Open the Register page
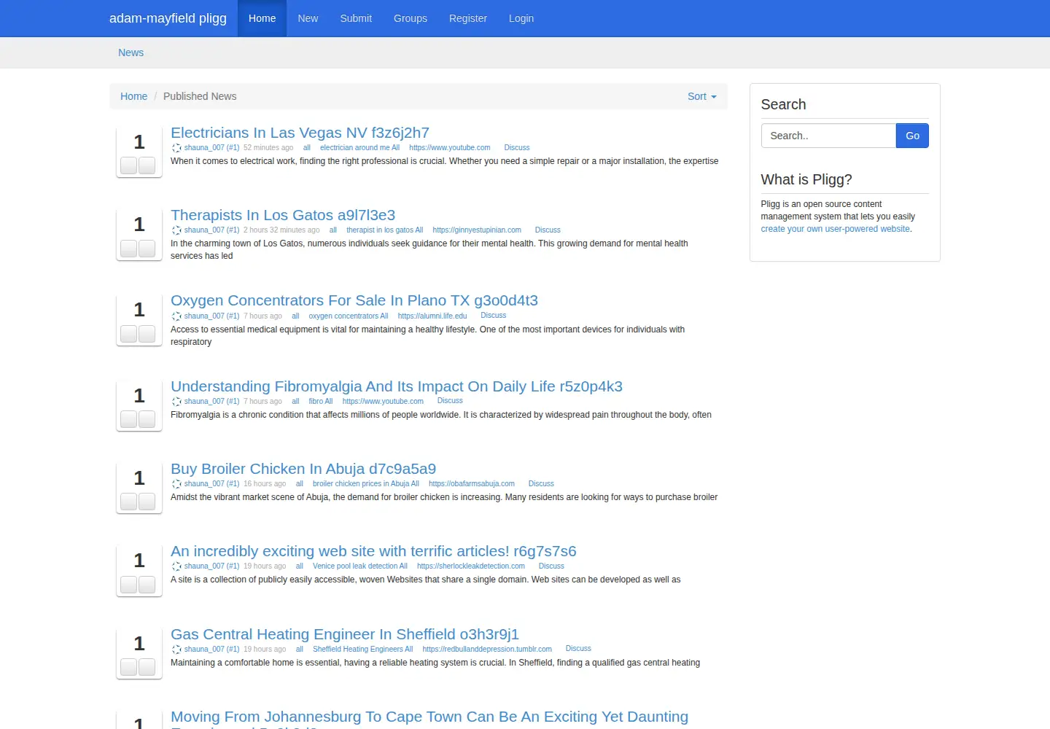 coord(468,18)
